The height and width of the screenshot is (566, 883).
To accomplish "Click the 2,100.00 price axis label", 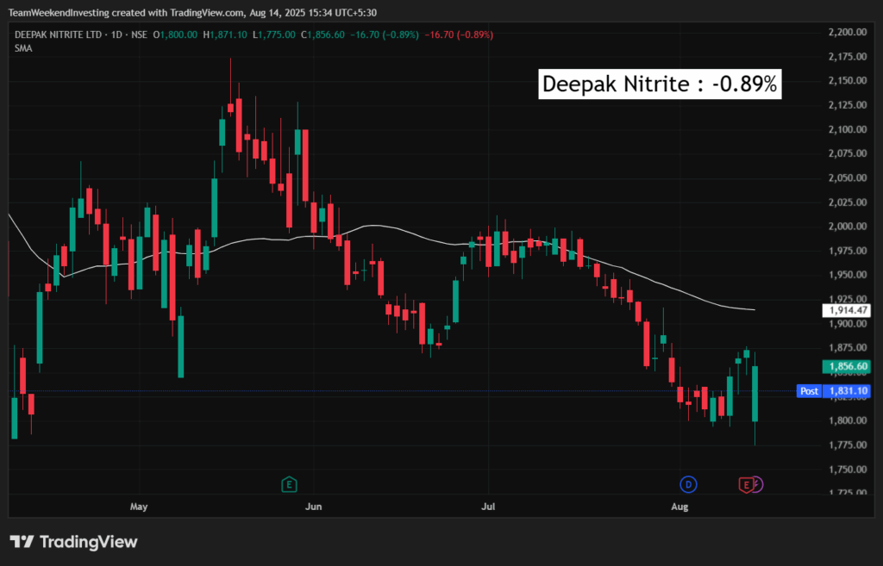I will 848,129.
